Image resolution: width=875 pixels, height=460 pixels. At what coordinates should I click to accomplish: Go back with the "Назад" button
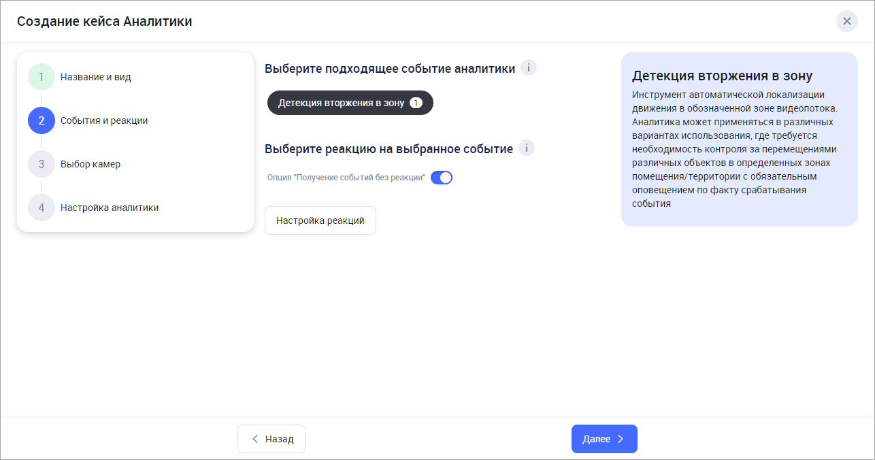[x=271, y=439]
